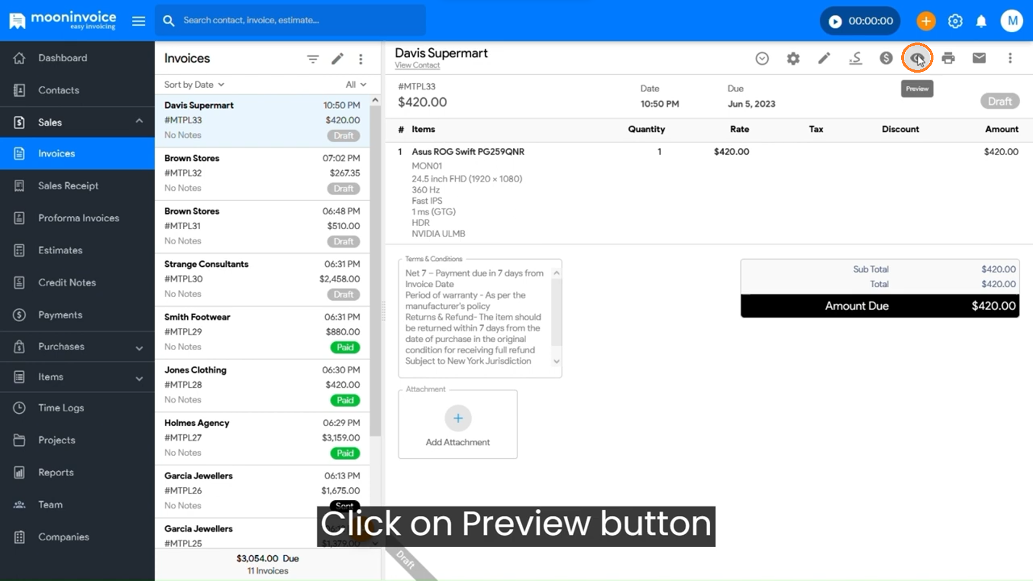Click the settings gear in the top bar
Viewport: 1033px width, 581px height.
tap(955, 21)
